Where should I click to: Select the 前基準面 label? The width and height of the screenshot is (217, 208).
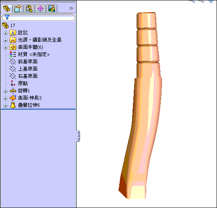pyautogui.click(x=28, y=62)
